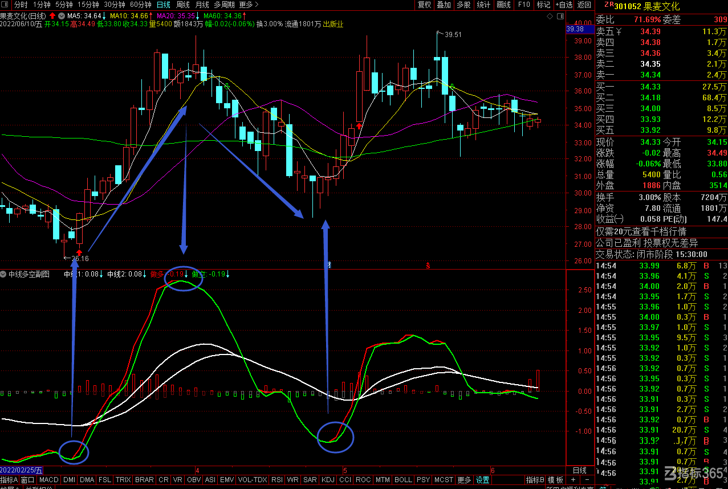This screenshot has width=728, height=489.
Task: Click stock code 301052 in quote header
Action: pyautogui.click(x=629, y=6)
